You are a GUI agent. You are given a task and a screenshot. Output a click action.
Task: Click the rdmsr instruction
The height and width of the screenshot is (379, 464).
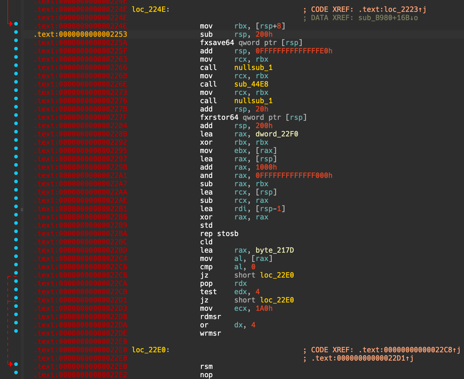pos(210,317)
